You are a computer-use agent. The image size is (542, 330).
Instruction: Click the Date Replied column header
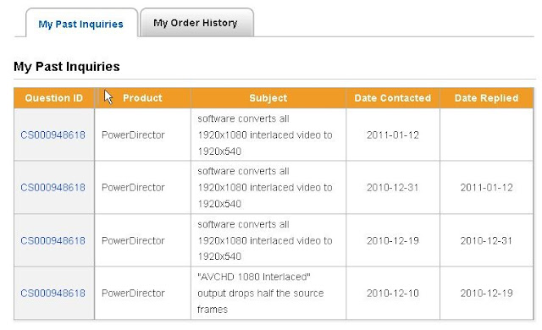tap(487, 98)
